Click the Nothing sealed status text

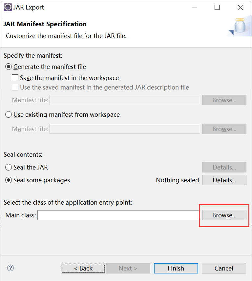point(178,180)
